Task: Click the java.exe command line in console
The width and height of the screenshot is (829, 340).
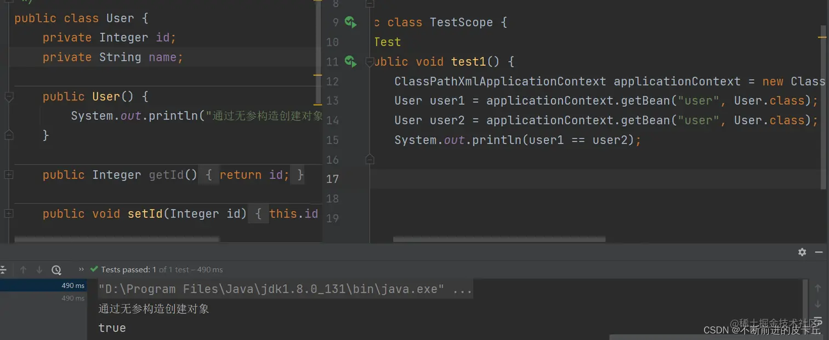Action: [x=285, y=289]
